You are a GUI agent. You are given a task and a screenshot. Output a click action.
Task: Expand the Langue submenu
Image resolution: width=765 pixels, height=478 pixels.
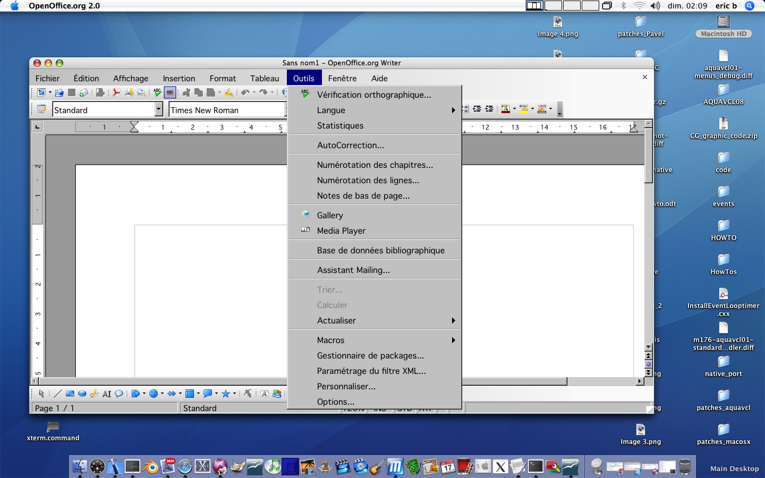(x=375, y=110)
